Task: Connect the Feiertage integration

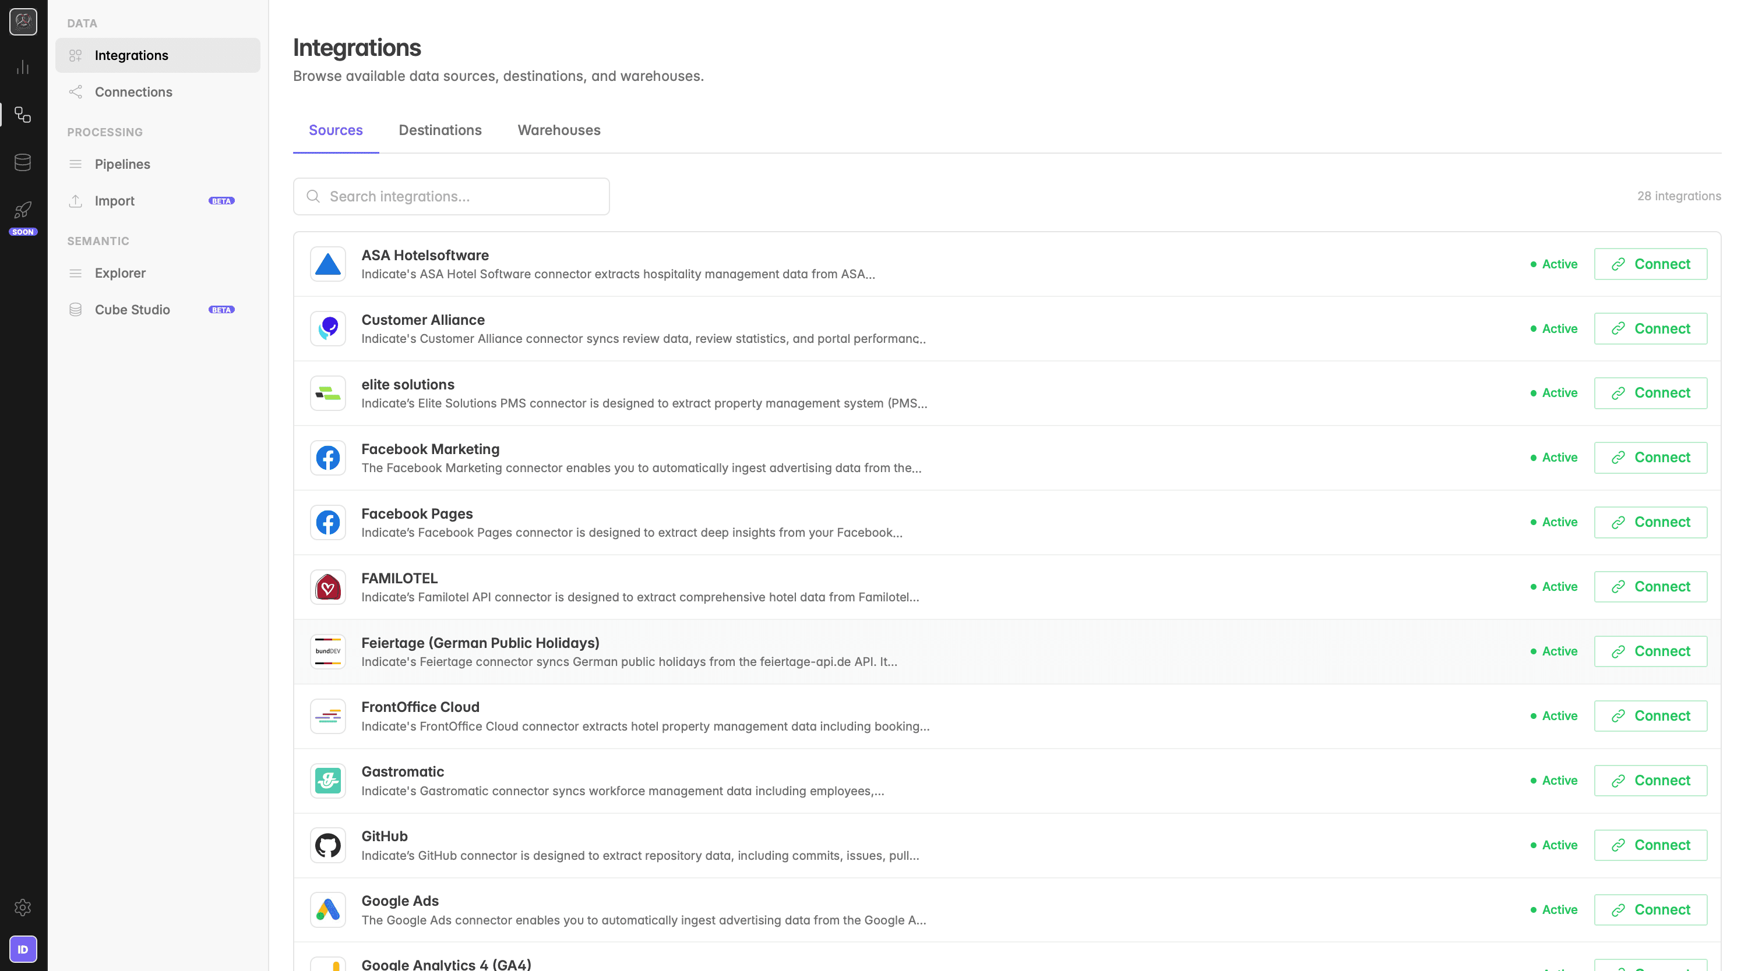Action: (x=1651, y=651)
